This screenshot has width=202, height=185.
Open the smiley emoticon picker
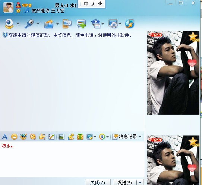click(14, 137)
